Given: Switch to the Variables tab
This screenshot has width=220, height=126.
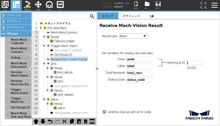Looking at the screenshot, I should pos(152,16).
